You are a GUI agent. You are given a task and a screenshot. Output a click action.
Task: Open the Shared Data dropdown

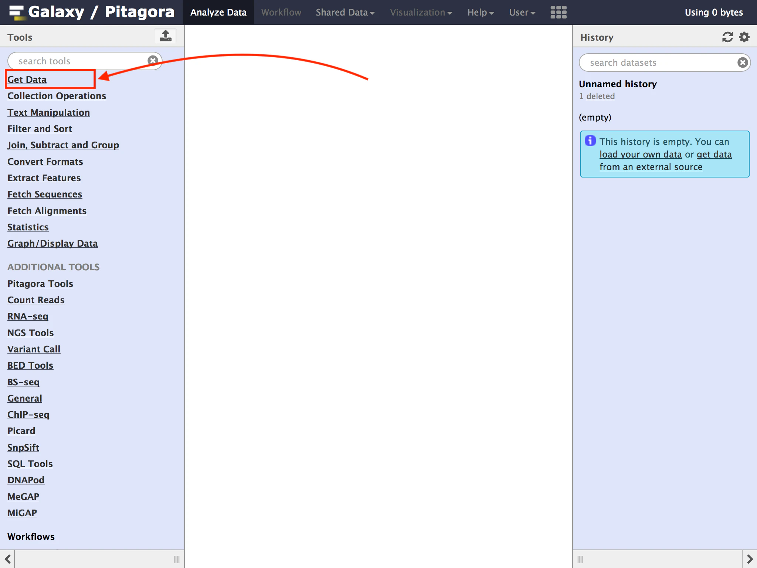pos(345,12)
